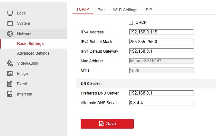Click the System window icon
This screenshot has width=216, height=136.
coord(10,23)
